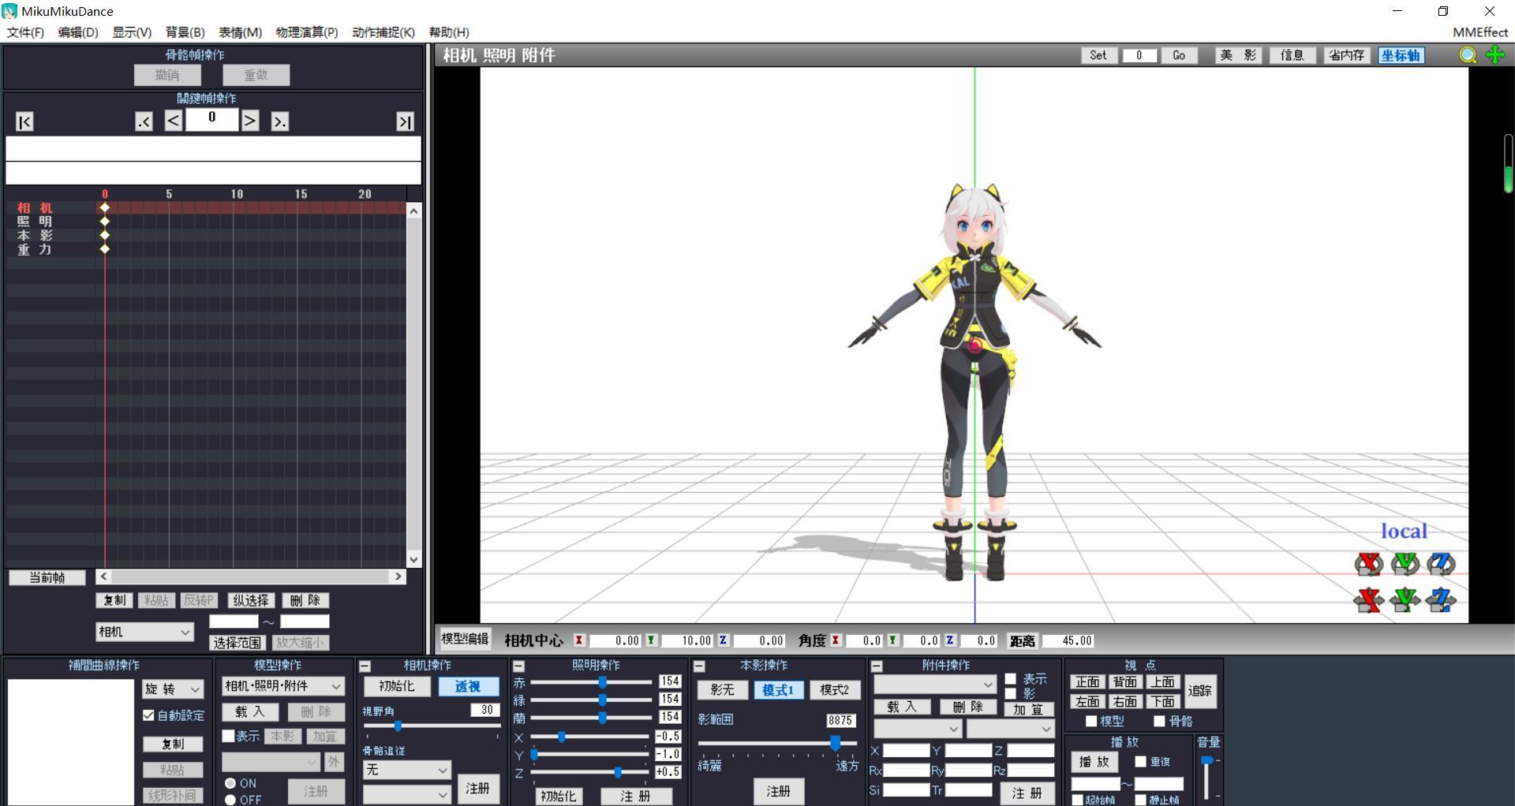The height and width of the screenshot is (806, 1515).
Task: Click the green Y-axis rotate icon
Action: coord(1405,564)
